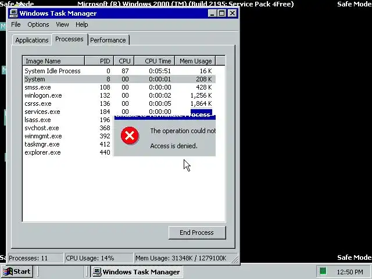372x279 pixels.
Task: Click the window resize grip corner
Action: tap(235, 260)
